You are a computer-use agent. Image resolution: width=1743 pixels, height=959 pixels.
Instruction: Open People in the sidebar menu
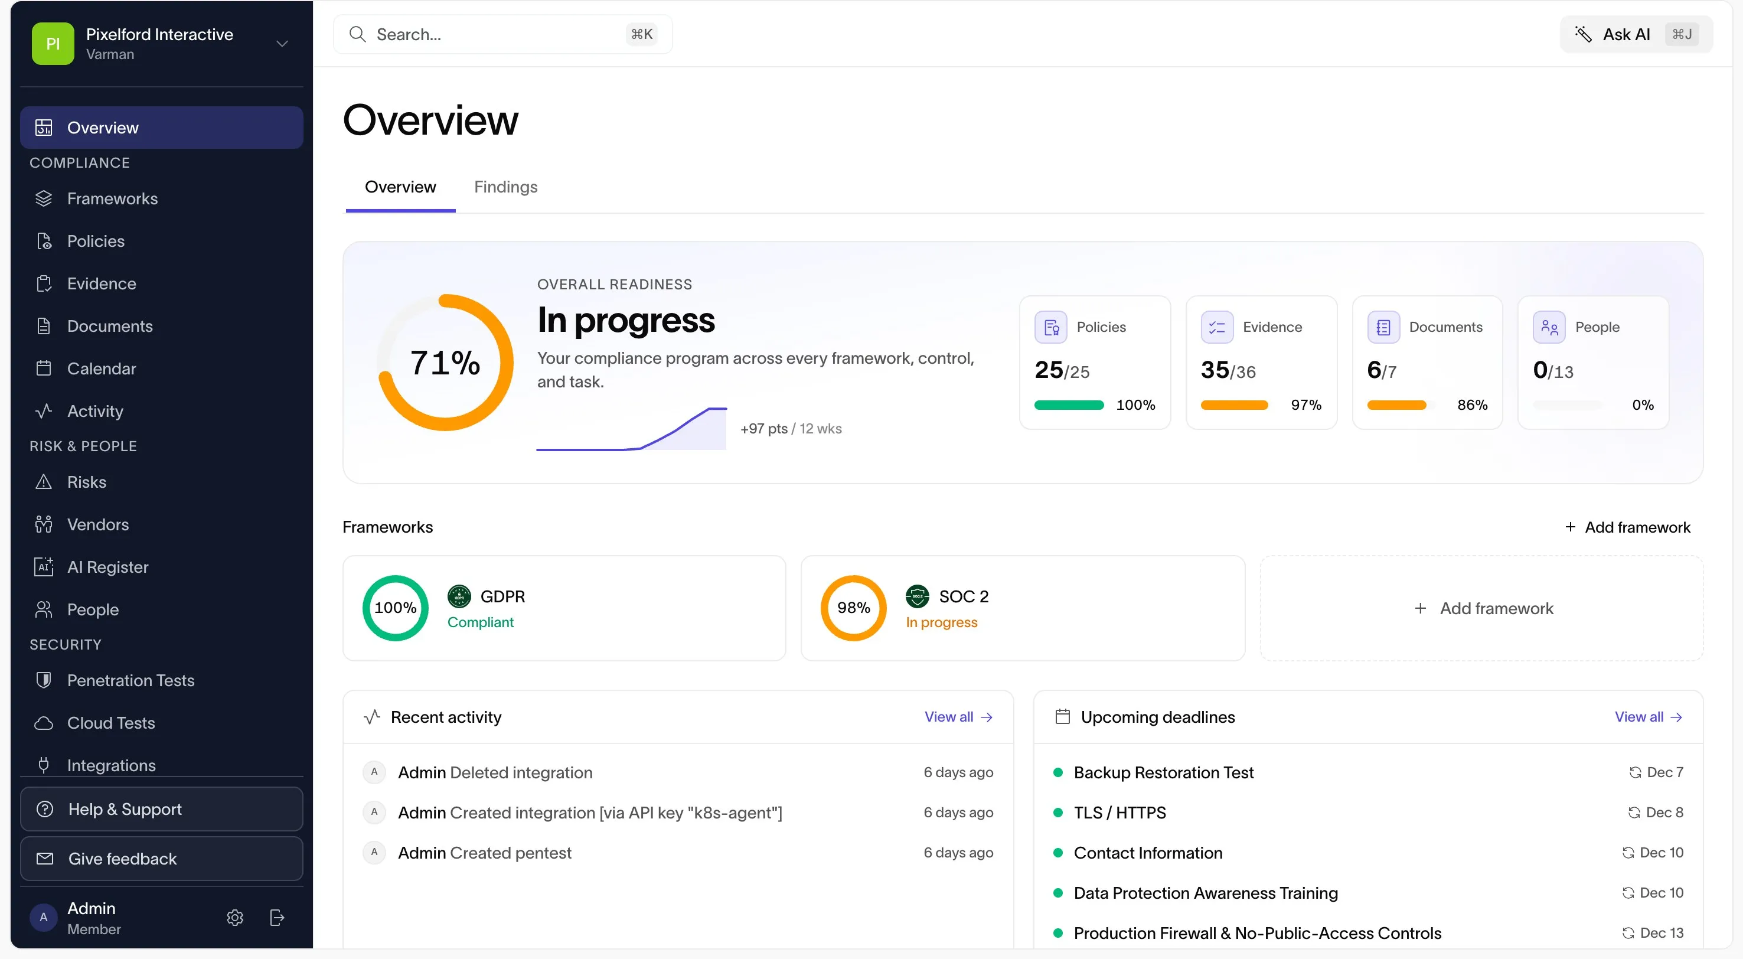coord(161,609)
